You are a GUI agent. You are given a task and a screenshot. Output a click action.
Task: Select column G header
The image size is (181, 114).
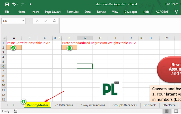[85, 38]
